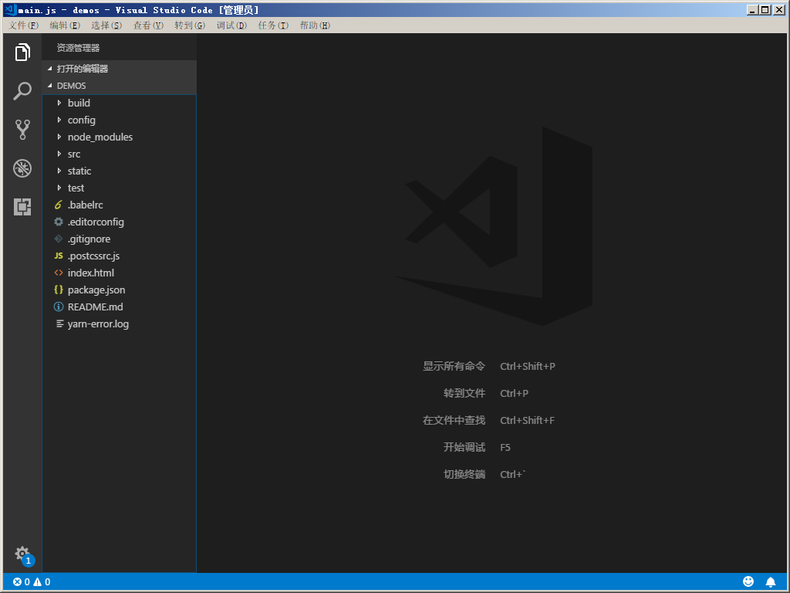Image resolution: width=790 pixels, height=593 pixels.
Task: Open .babelrc file name in explorer
Action: coord(85,205)
